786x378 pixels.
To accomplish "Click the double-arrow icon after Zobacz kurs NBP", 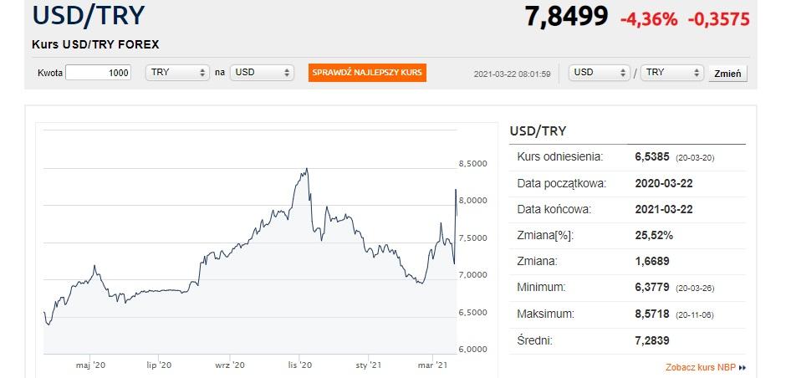I will pos(743,367).
